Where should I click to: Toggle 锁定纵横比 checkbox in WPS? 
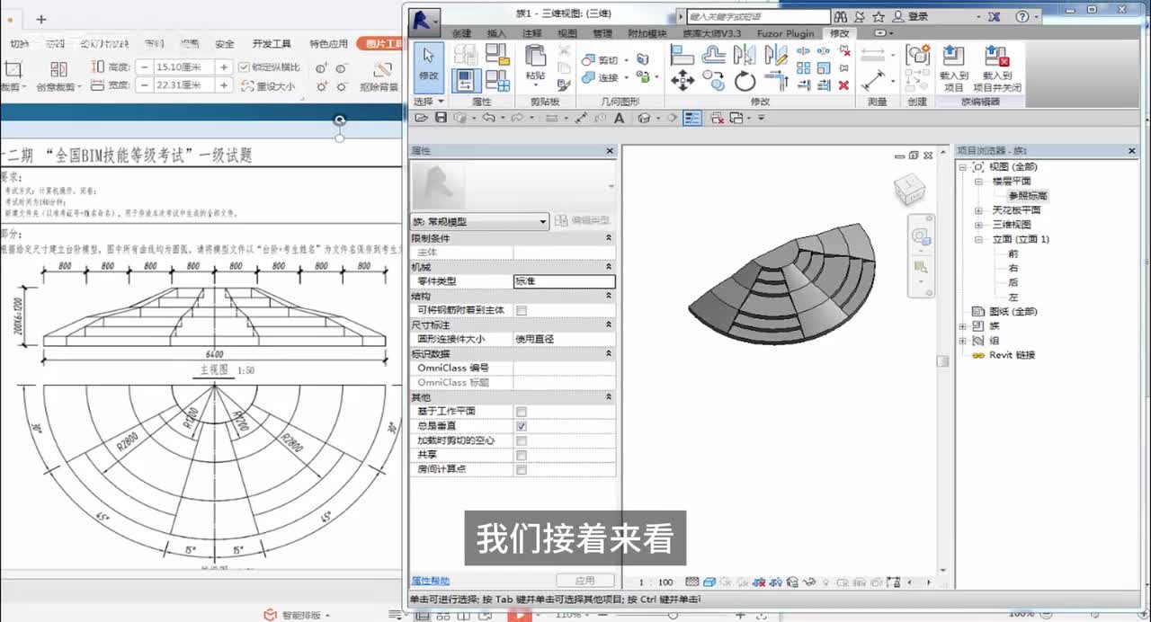244,67
